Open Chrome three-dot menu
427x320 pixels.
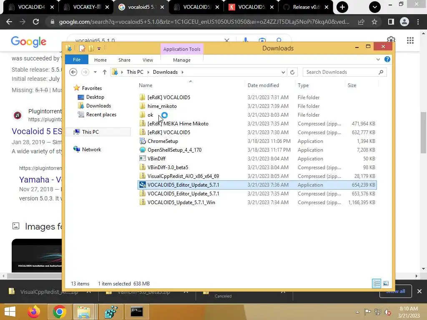(x=418, y=22)
